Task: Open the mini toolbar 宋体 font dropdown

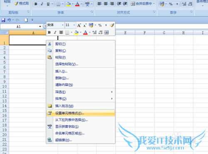Action: tap(63, 25)
